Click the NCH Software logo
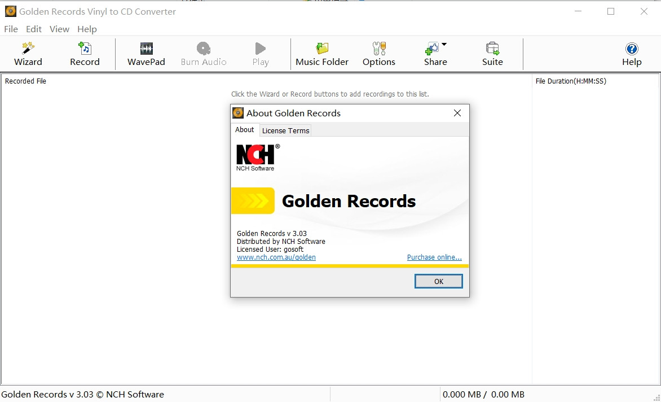 pos(258,158)
